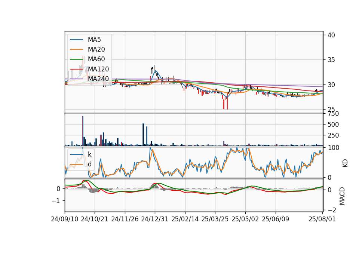This screenshot has height=258, width=359.
Task: Click the MACD axis title
Action: point(342,196)
